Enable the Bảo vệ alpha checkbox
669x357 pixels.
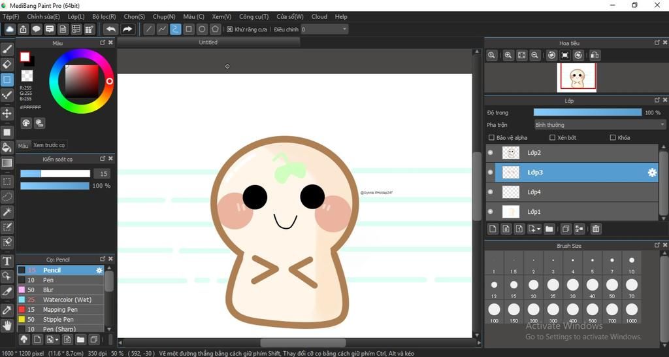coord(491,137)
